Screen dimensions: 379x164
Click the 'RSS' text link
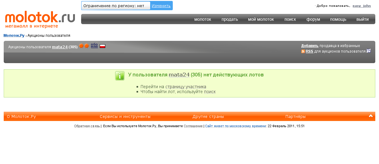click(309, 51)
